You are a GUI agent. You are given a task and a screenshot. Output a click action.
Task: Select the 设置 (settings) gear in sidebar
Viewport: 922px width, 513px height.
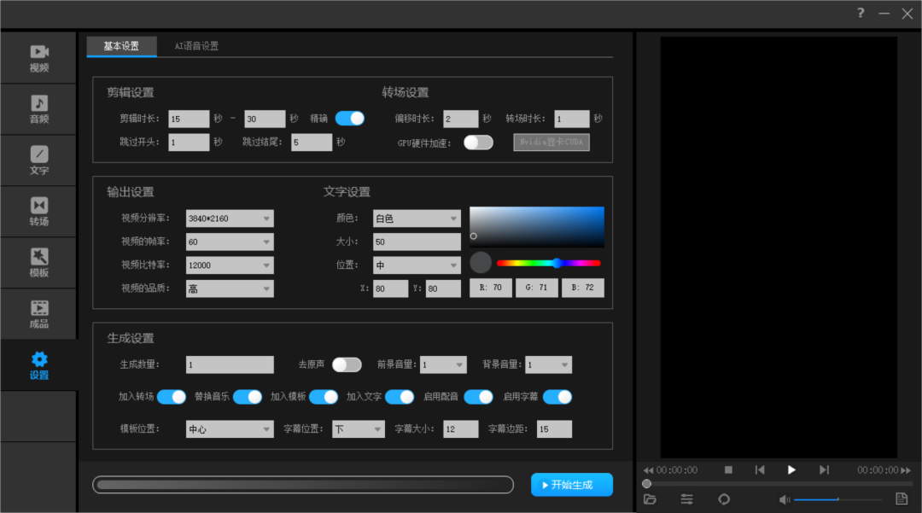point(38,365)
